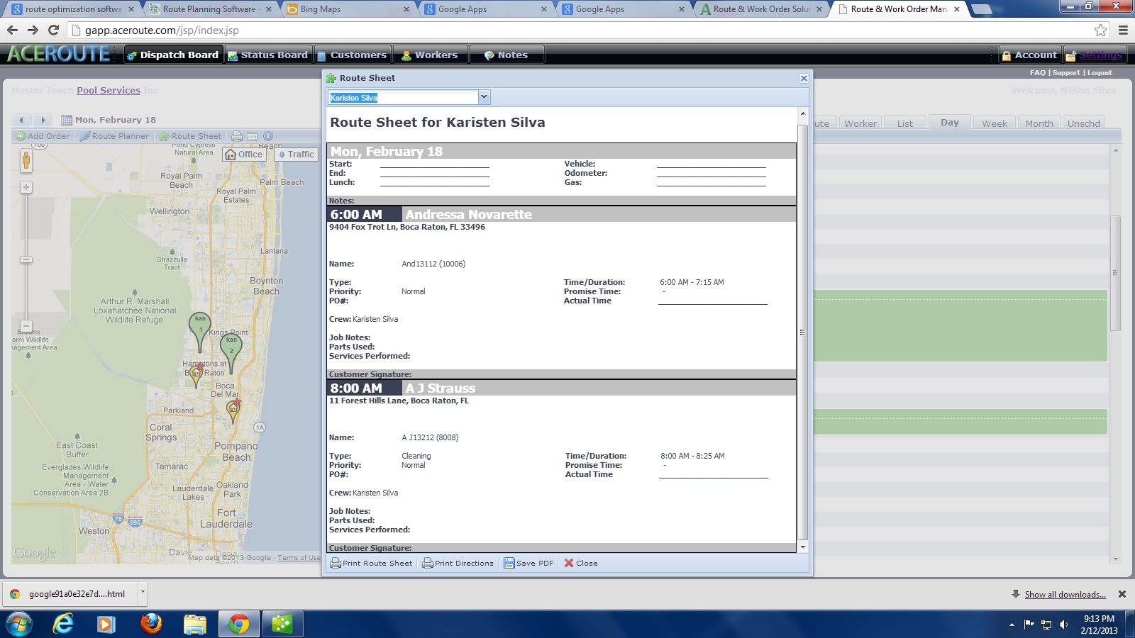Image resolution: width=1135 pixels, height=638 pixels.
Task: Go to previous day arrow on dispatch board
Action: pos(21,120)
